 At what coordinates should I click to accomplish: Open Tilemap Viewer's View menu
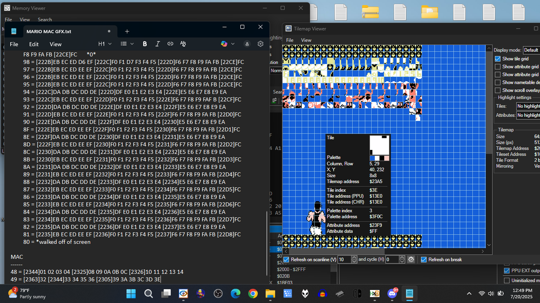(306, 40)
